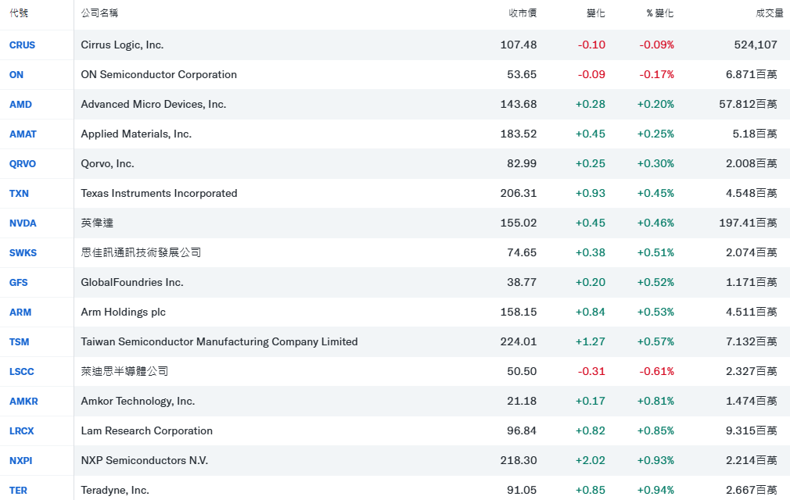The height and width of the screenshot is (500, 790).
Task: Click the volume value 197.41百萬
Action: coord(749,223)
